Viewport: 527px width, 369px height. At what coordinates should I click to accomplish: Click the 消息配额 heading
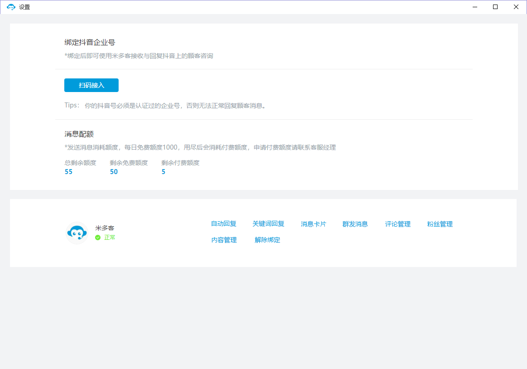point(79,134)
